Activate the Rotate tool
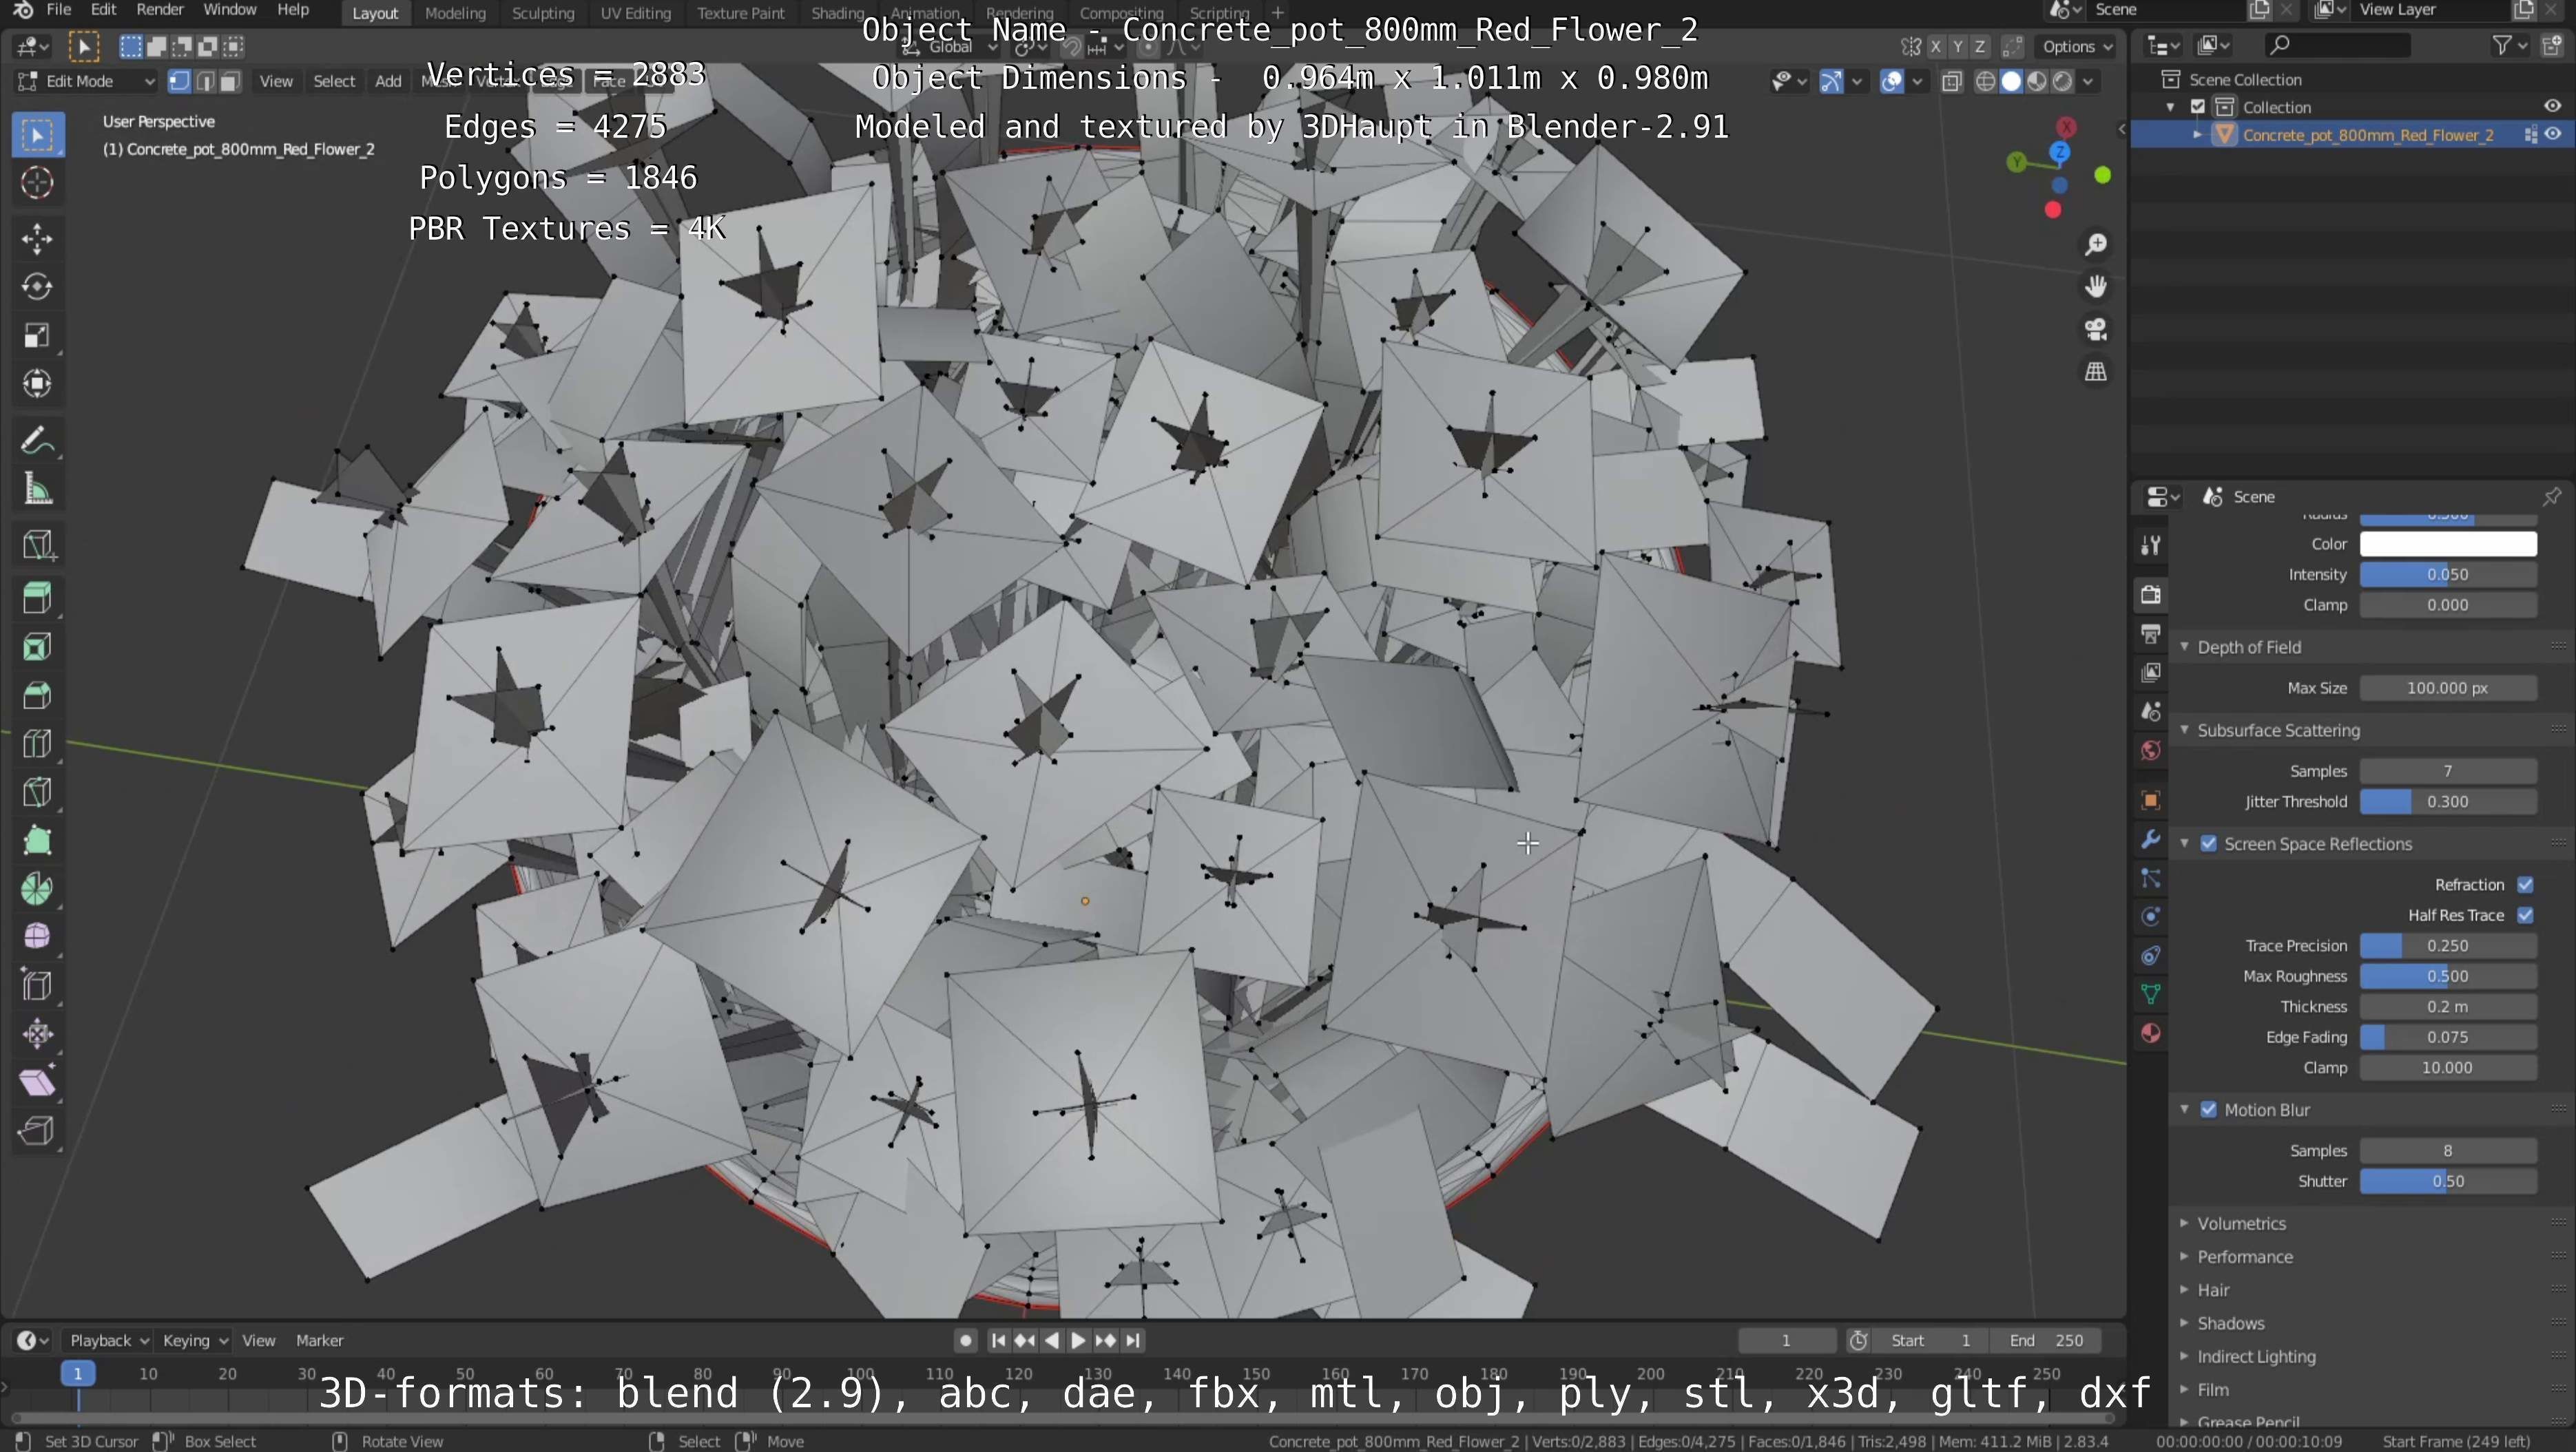Viewport: 2576px width, 1452px height. click(37, 287)
